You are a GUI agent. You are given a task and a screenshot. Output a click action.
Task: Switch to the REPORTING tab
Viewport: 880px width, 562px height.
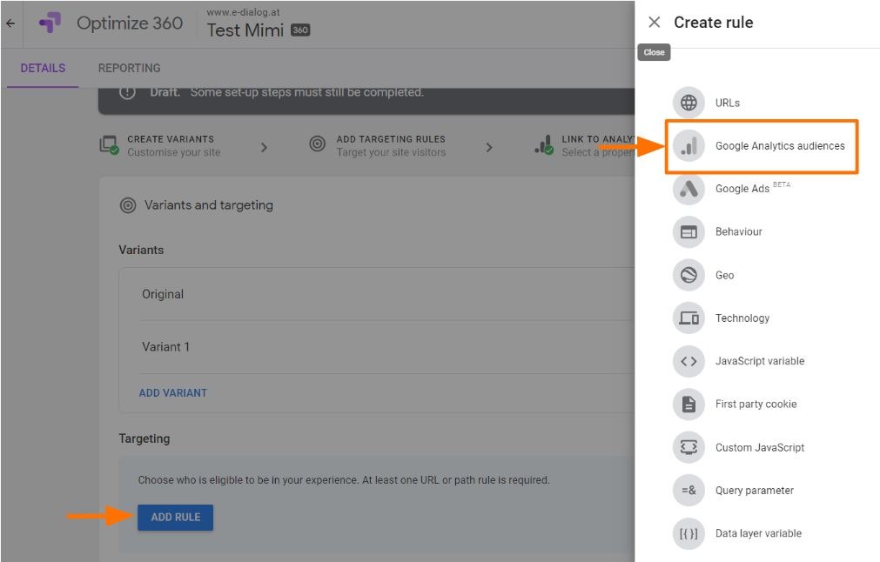[129, 68]
